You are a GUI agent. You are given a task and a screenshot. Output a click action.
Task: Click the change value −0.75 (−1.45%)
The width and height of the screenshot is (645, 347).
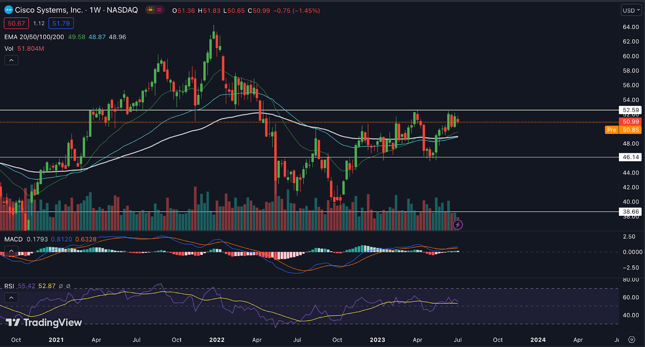pyautogui.click(x=297, y=10)
